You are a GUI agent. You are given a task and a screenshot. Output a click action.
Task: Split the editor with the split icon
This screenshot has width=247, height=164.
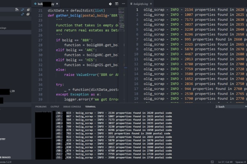(x=117, y=4)
